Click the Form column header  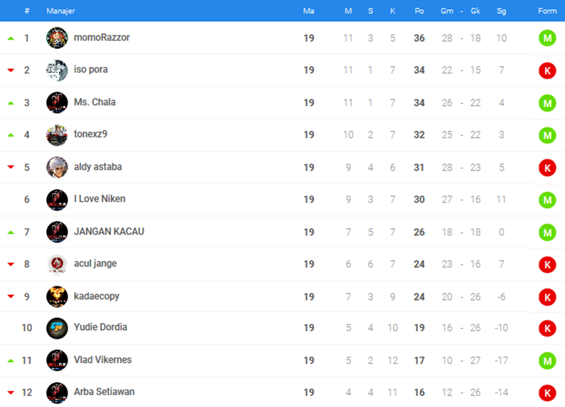coord(547,11)
